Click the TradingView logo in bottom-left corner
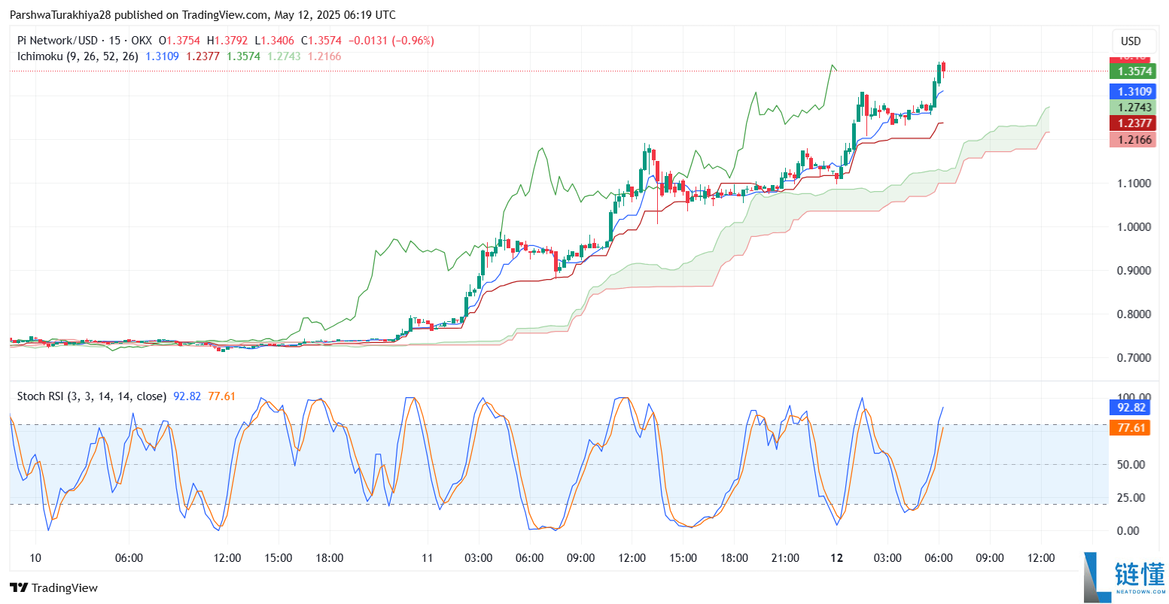This screenshot has height=604, width=1169. [x=53, y=587]
